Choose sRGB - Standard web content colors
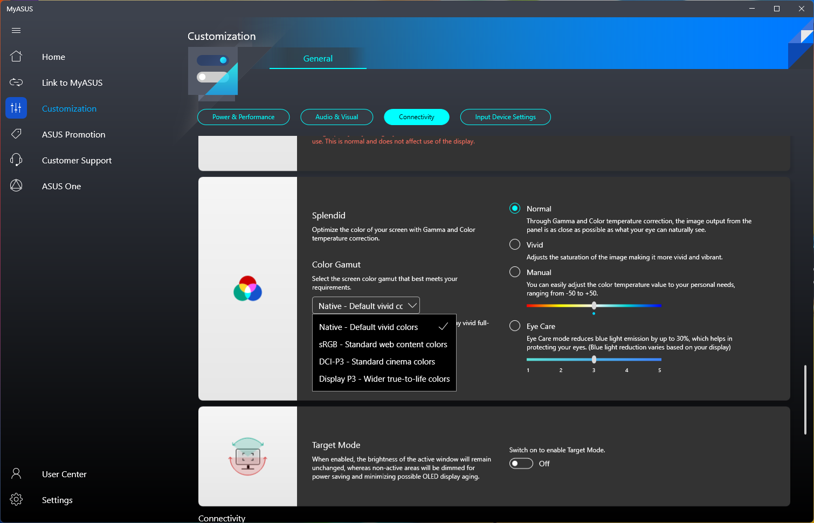Screen dimensions: 814x523 [x=384, y=345]
